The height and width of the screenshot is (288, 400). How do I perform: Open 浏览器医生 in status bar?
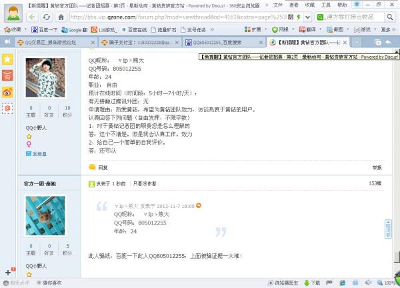pyautogui.click(x=283, y=283)
